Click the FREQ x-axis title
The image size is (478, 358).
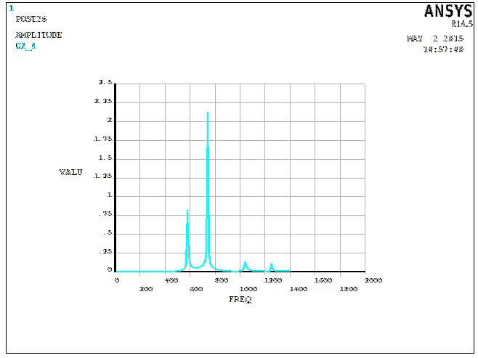(x=240, y=299)
